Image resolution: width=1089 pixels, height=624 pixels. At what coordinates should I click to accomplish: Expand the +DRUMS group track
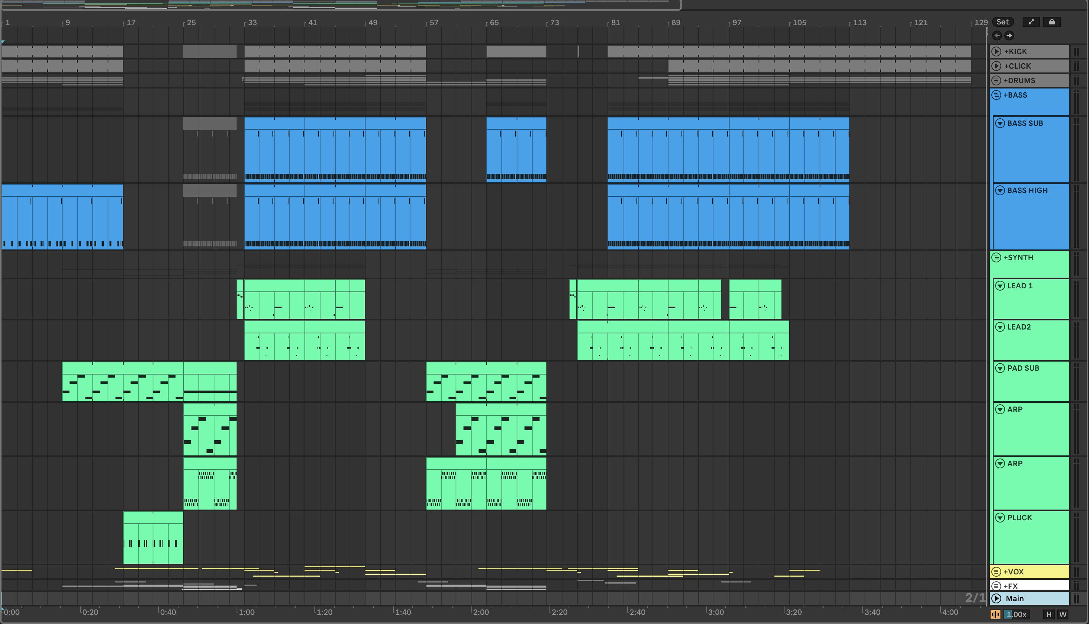click(996, 80)
